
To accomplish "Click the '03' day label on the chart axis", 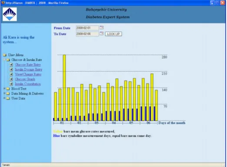I will pos(97,123).
